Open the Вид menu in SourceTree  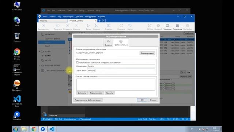(59, 16)
